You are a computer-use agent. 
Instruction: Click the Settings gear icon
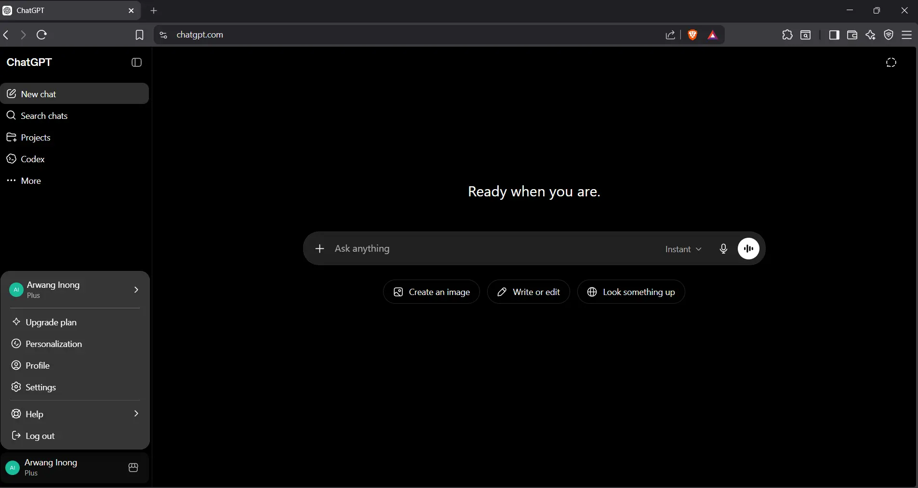[16, 387]
